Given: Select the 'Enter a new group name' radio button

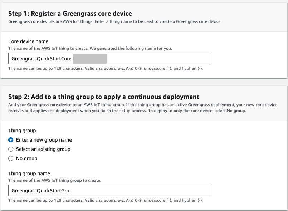Looking at the screenshot, I should coord(11,140).
